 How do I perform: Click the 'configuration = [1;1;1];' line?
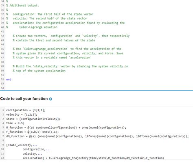(x=26, y=110)
